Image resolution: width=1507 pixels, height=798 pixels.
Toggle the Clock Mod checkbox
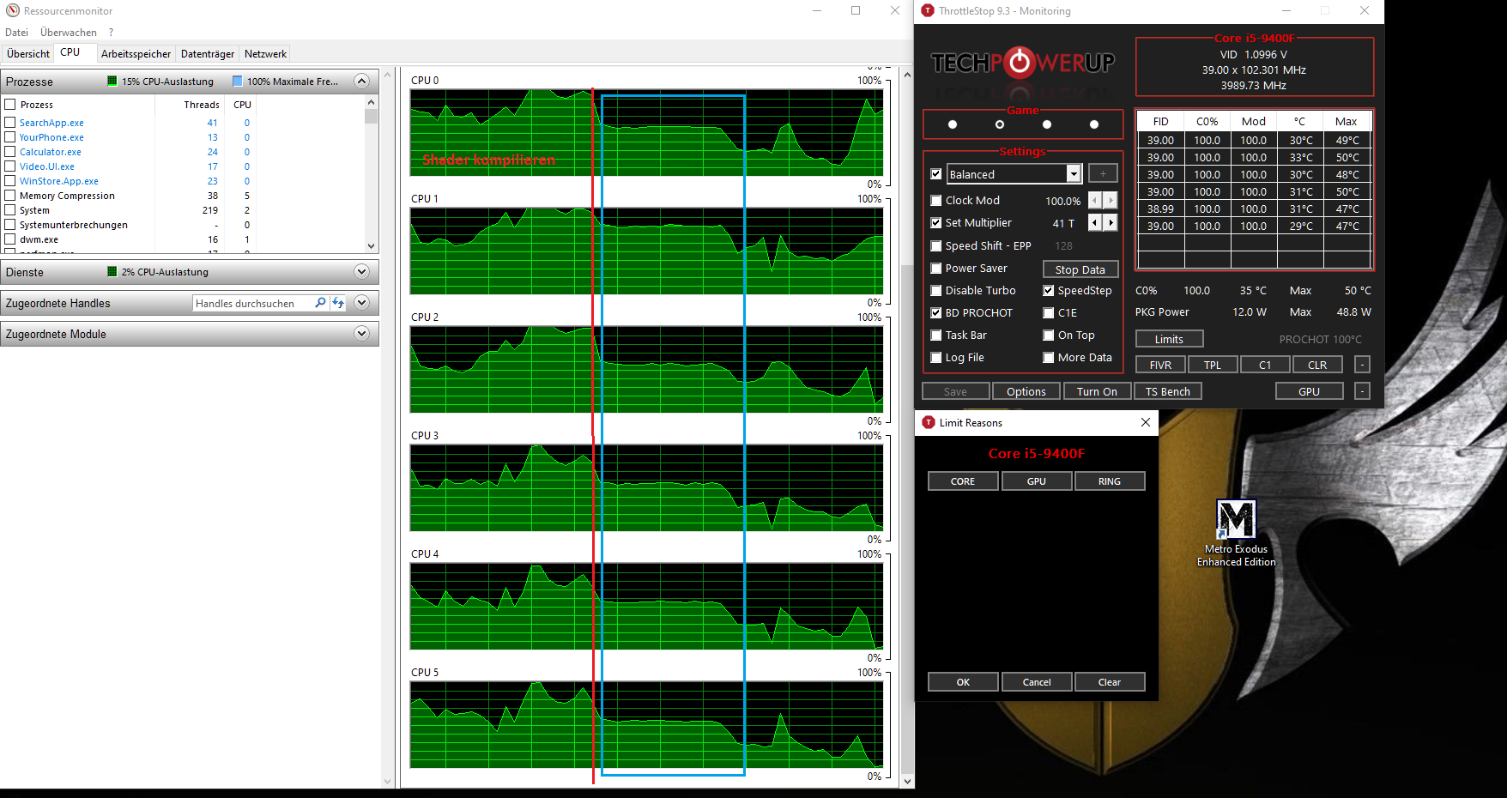936,201
